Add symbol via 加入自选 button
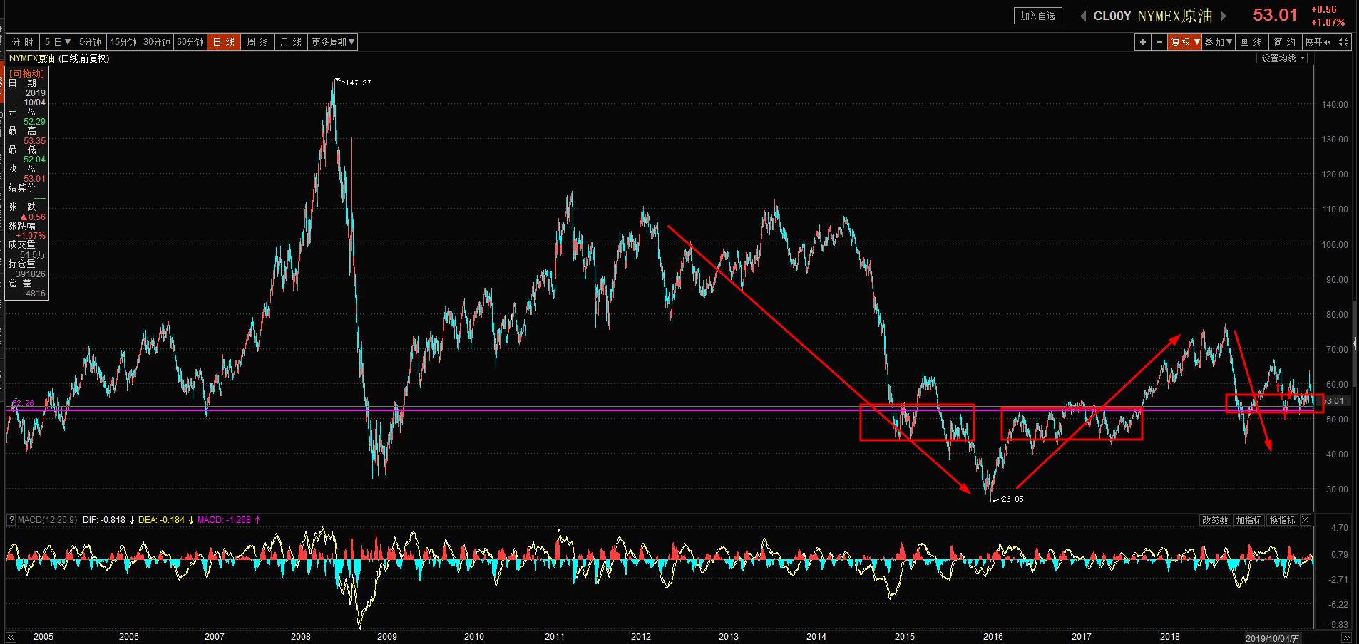This screenshot has width=1359, height=644. coord(1038,16)
